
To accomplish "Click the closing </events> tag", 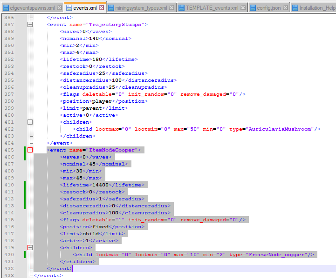I will coord(48,275).
